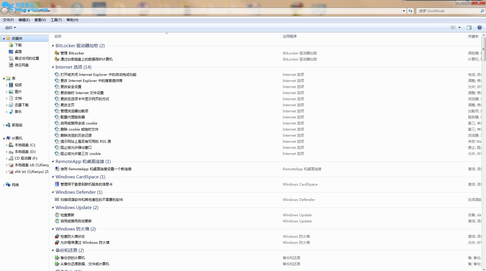Click the 备份您的计算机 icon
The width and height of the screenshot is (486, 271).
[57, 258]
